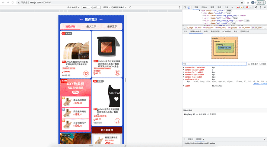Screen dimensions: 267x147
Task: Click the 112 issues badge
Action: click(249, 7)
